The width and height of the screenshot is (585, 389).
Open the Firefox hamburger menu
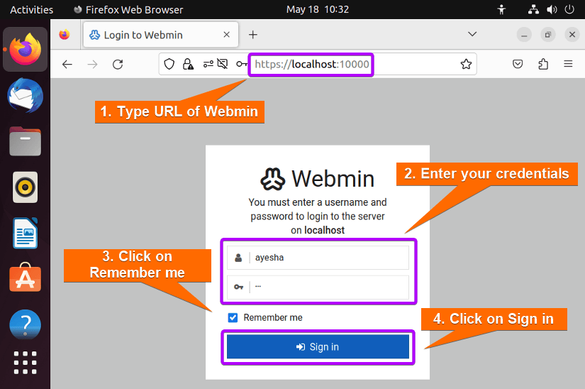[x=568, y=64]
